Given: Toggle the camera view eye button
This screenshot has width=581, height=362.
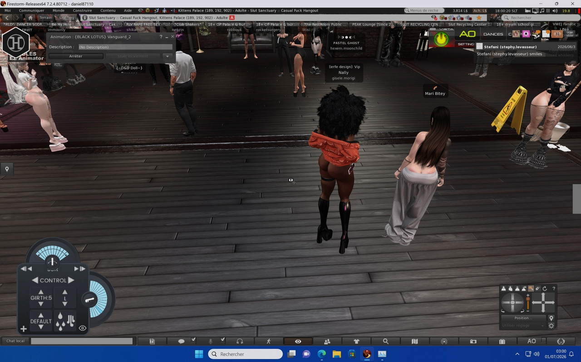Looking at the screenshot, I should tap(298, 341).
